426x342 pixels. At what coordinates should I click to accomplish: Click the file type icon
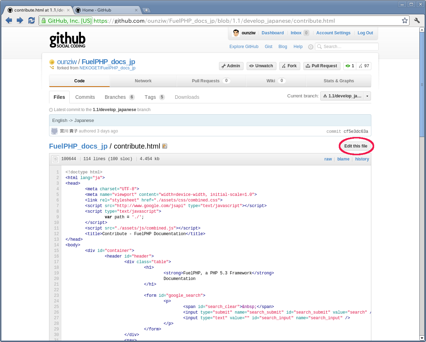(55, 159)
